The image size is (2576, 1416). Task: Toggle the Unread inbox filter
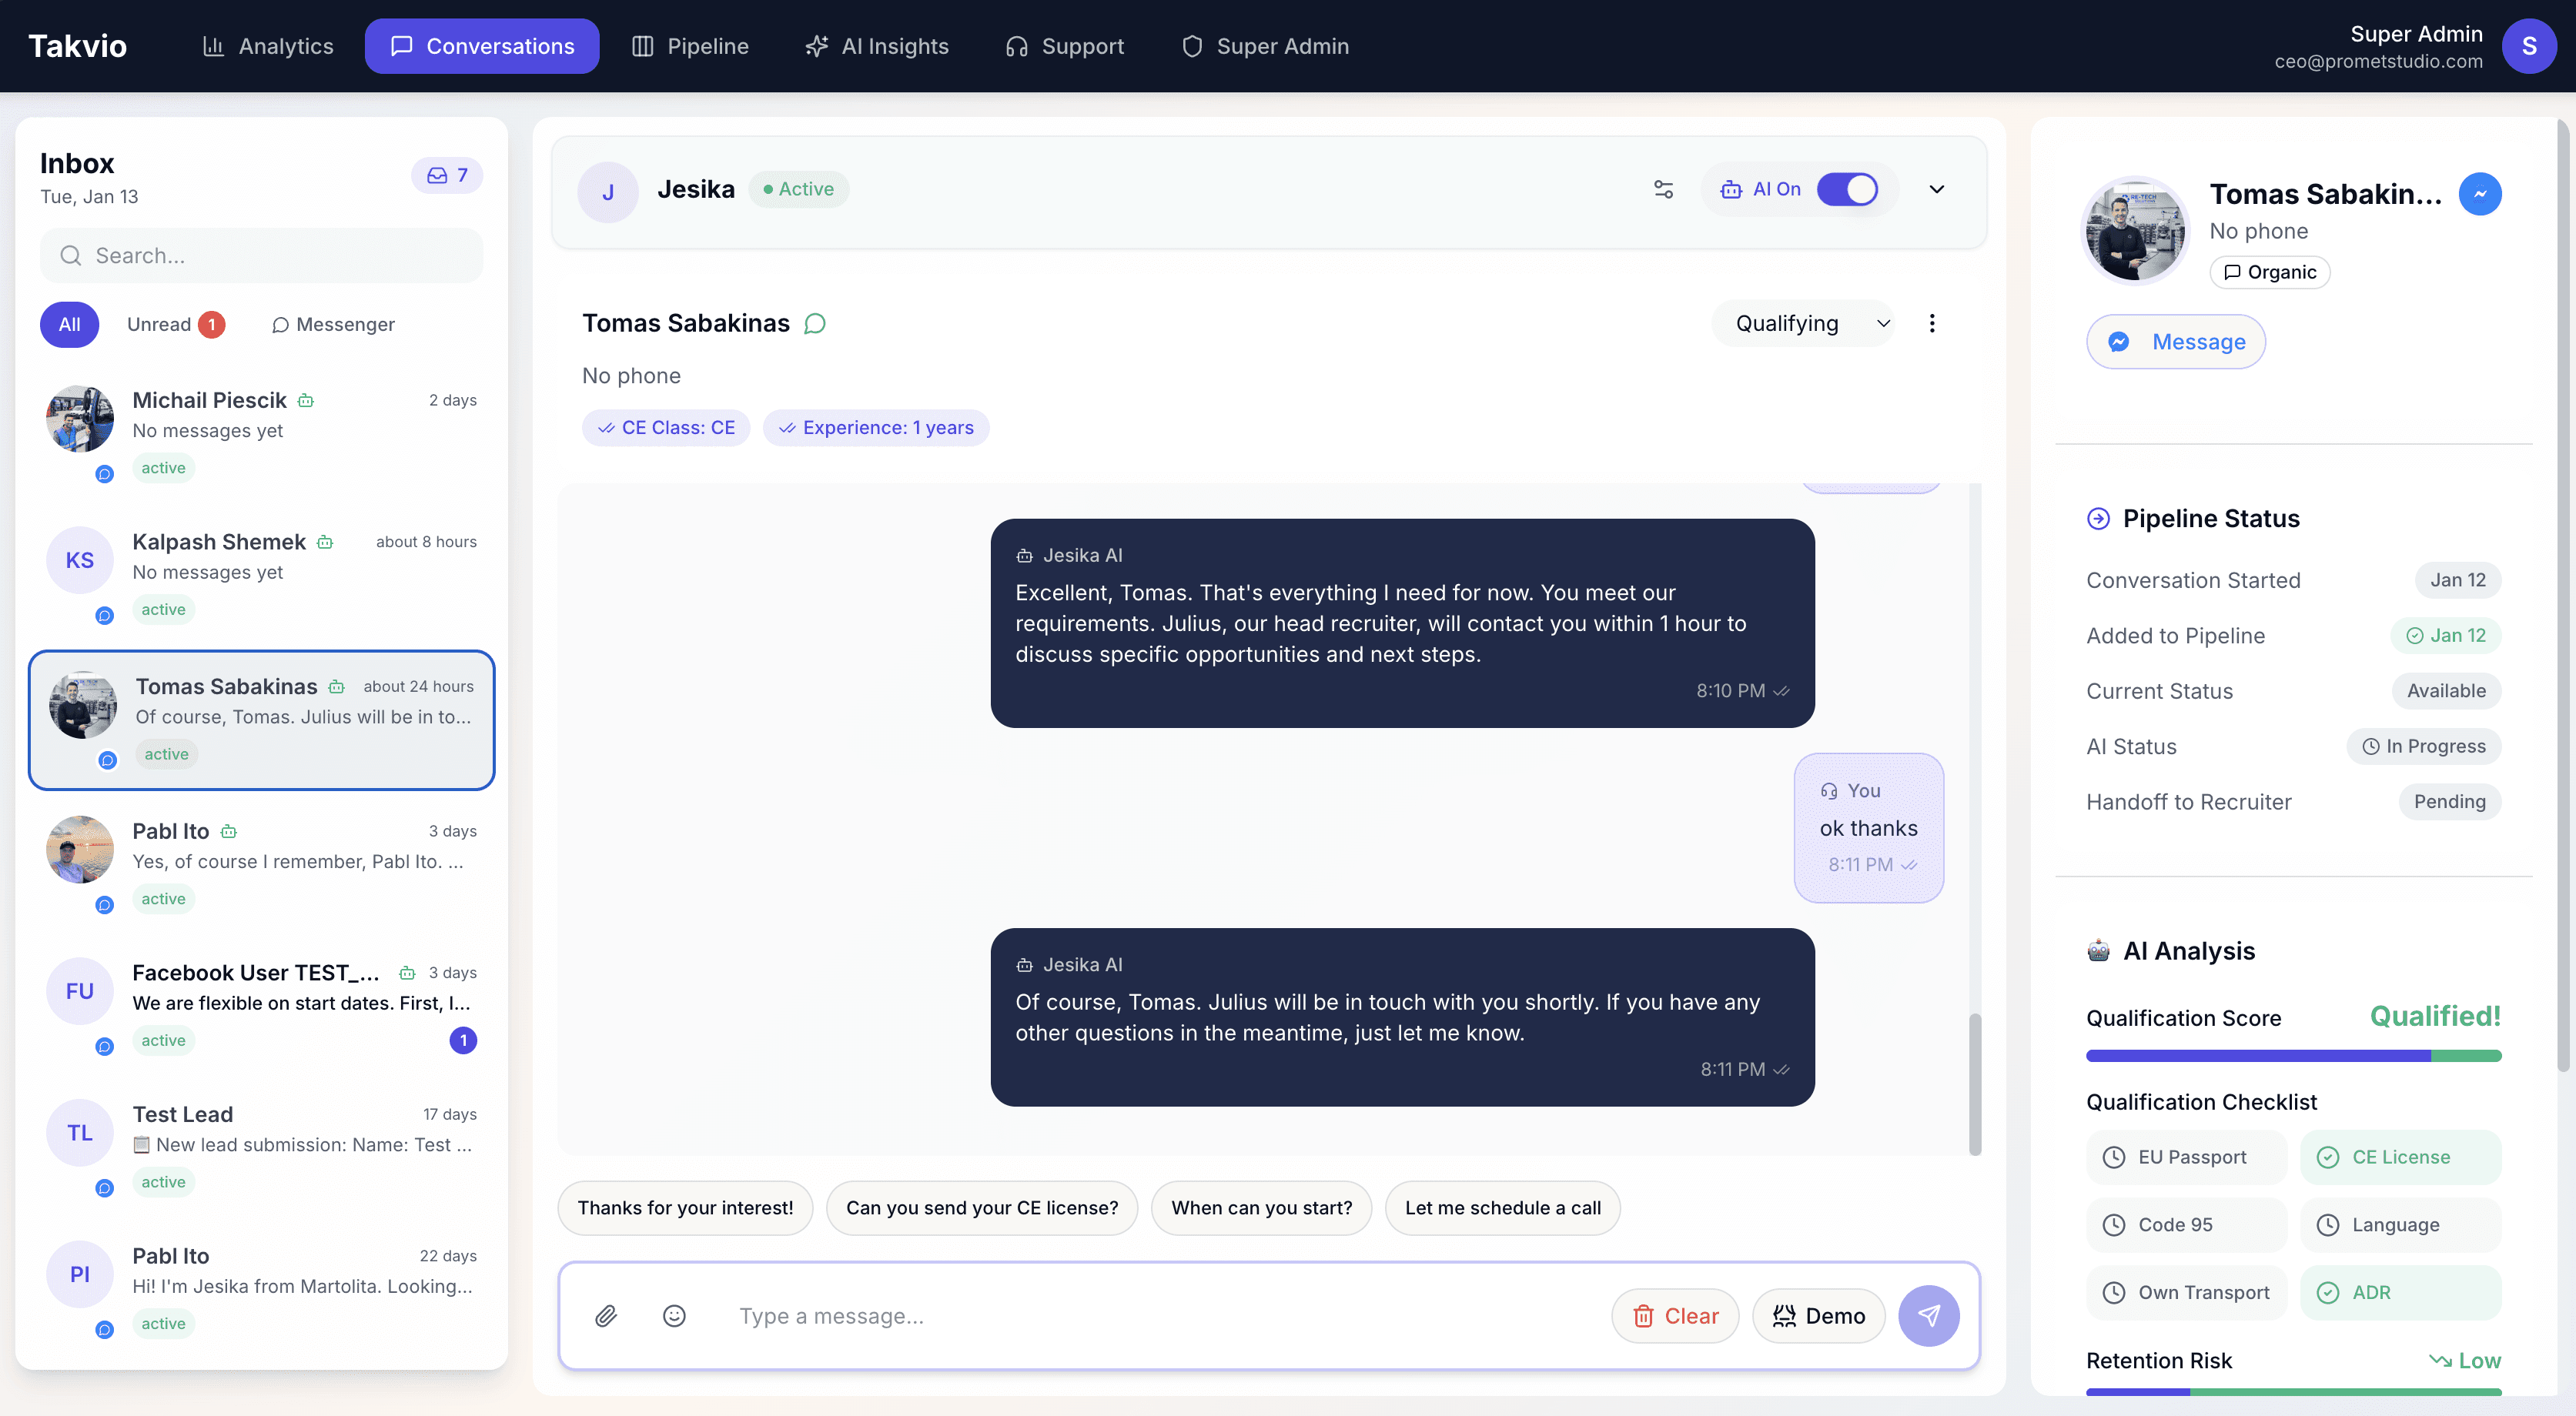click(173, 324)
